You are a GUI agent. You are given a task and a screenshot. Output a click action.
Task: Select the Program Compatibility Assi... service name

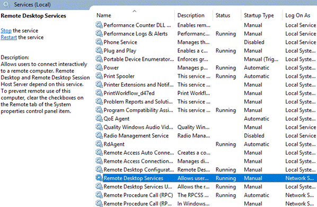coord(138,110)
